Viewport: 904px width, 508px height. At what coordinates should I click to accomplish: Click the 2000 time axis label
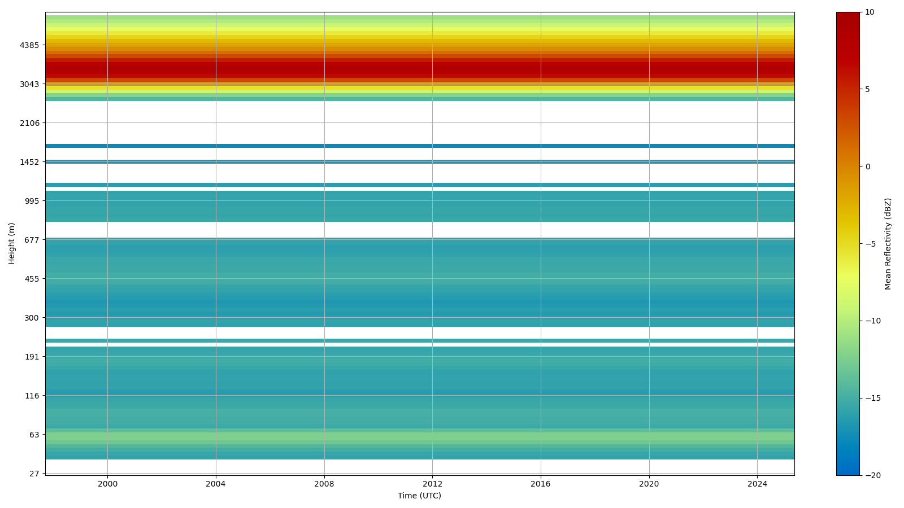pos(107,484)
